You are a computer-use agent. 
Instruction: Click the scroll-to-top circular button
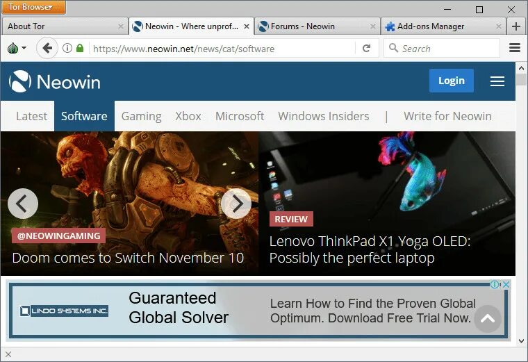tap(488, 318)
